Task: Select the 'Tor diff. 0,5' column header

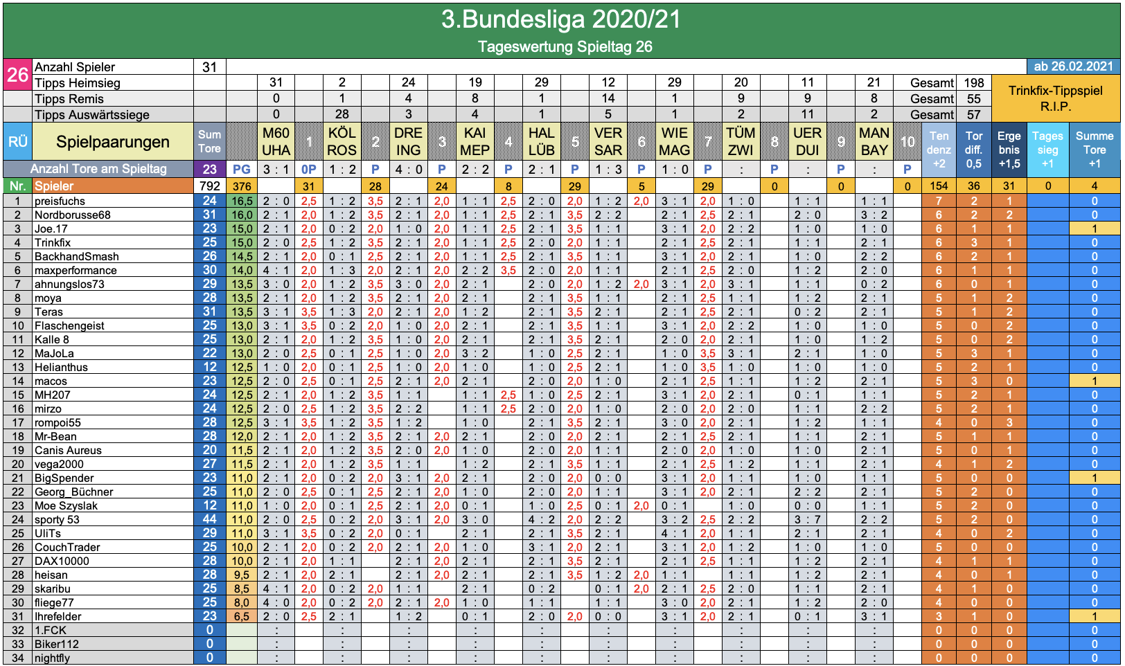Action: [x=974, y=150]
